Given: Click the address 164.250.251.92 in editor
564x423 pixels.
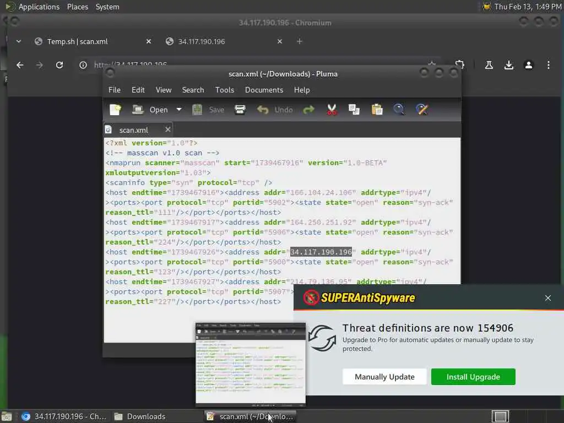Looking at the screenshot, I should tap(321, 223).
